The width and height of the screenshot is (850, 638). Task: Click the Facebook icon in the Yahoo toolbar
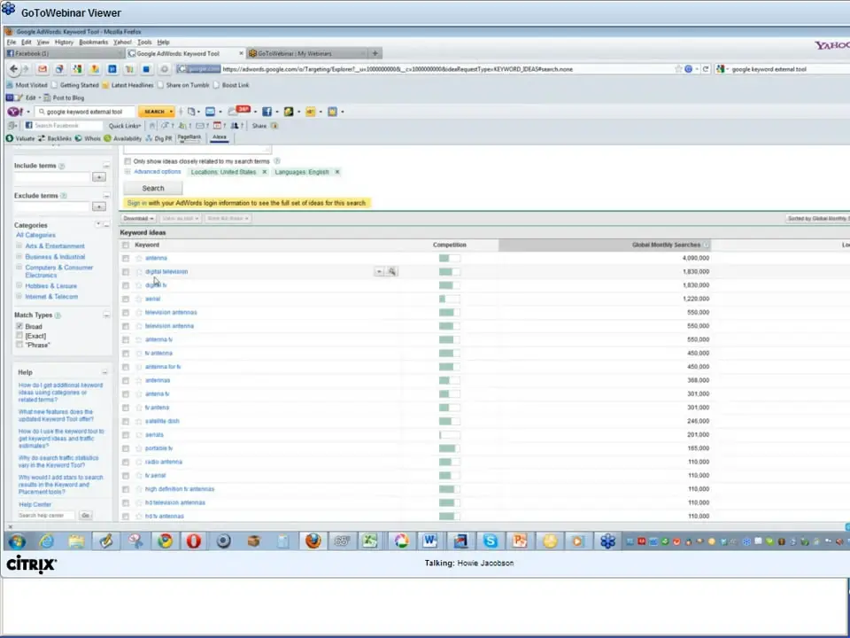[267, 112]
